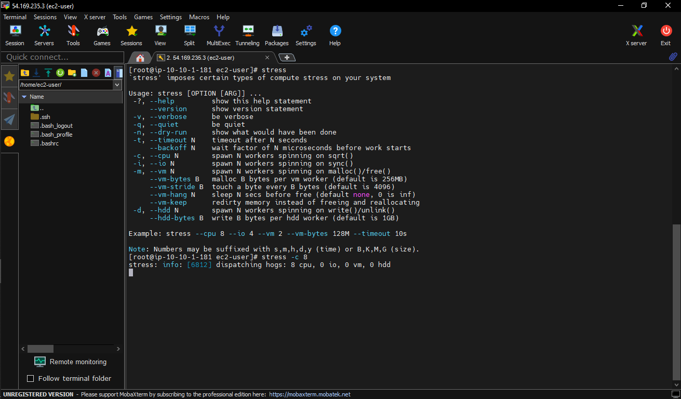Screen dimensions: 681x399
Task: Click the paperclip attach icon
Action: [673, 57]
